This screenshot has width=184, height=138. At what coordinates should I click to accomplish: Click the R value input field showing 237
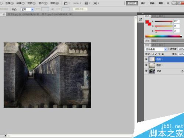[177, 21]
